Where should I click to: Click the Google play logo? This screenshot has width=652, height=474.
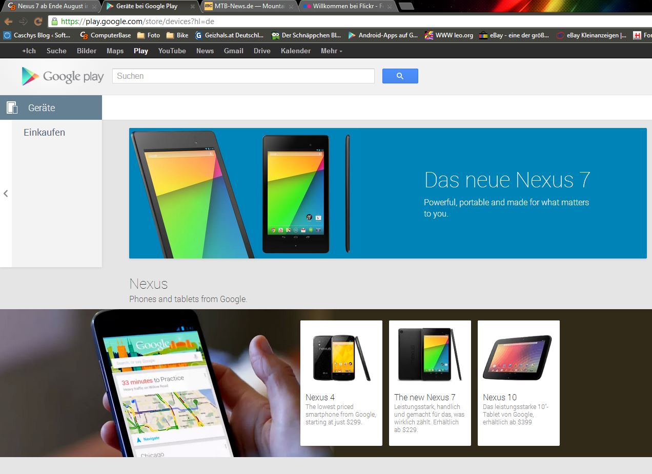pyautogui.click(x=63, y=76)
